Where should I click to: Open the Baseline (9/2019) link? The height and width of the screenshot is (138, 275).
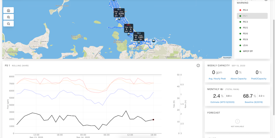pos(254,102)
